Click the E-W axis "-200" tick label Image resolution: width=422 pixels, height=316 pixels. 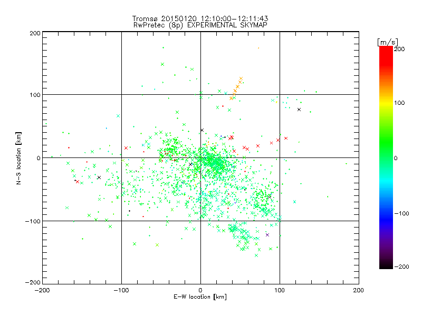coord(42,290)
